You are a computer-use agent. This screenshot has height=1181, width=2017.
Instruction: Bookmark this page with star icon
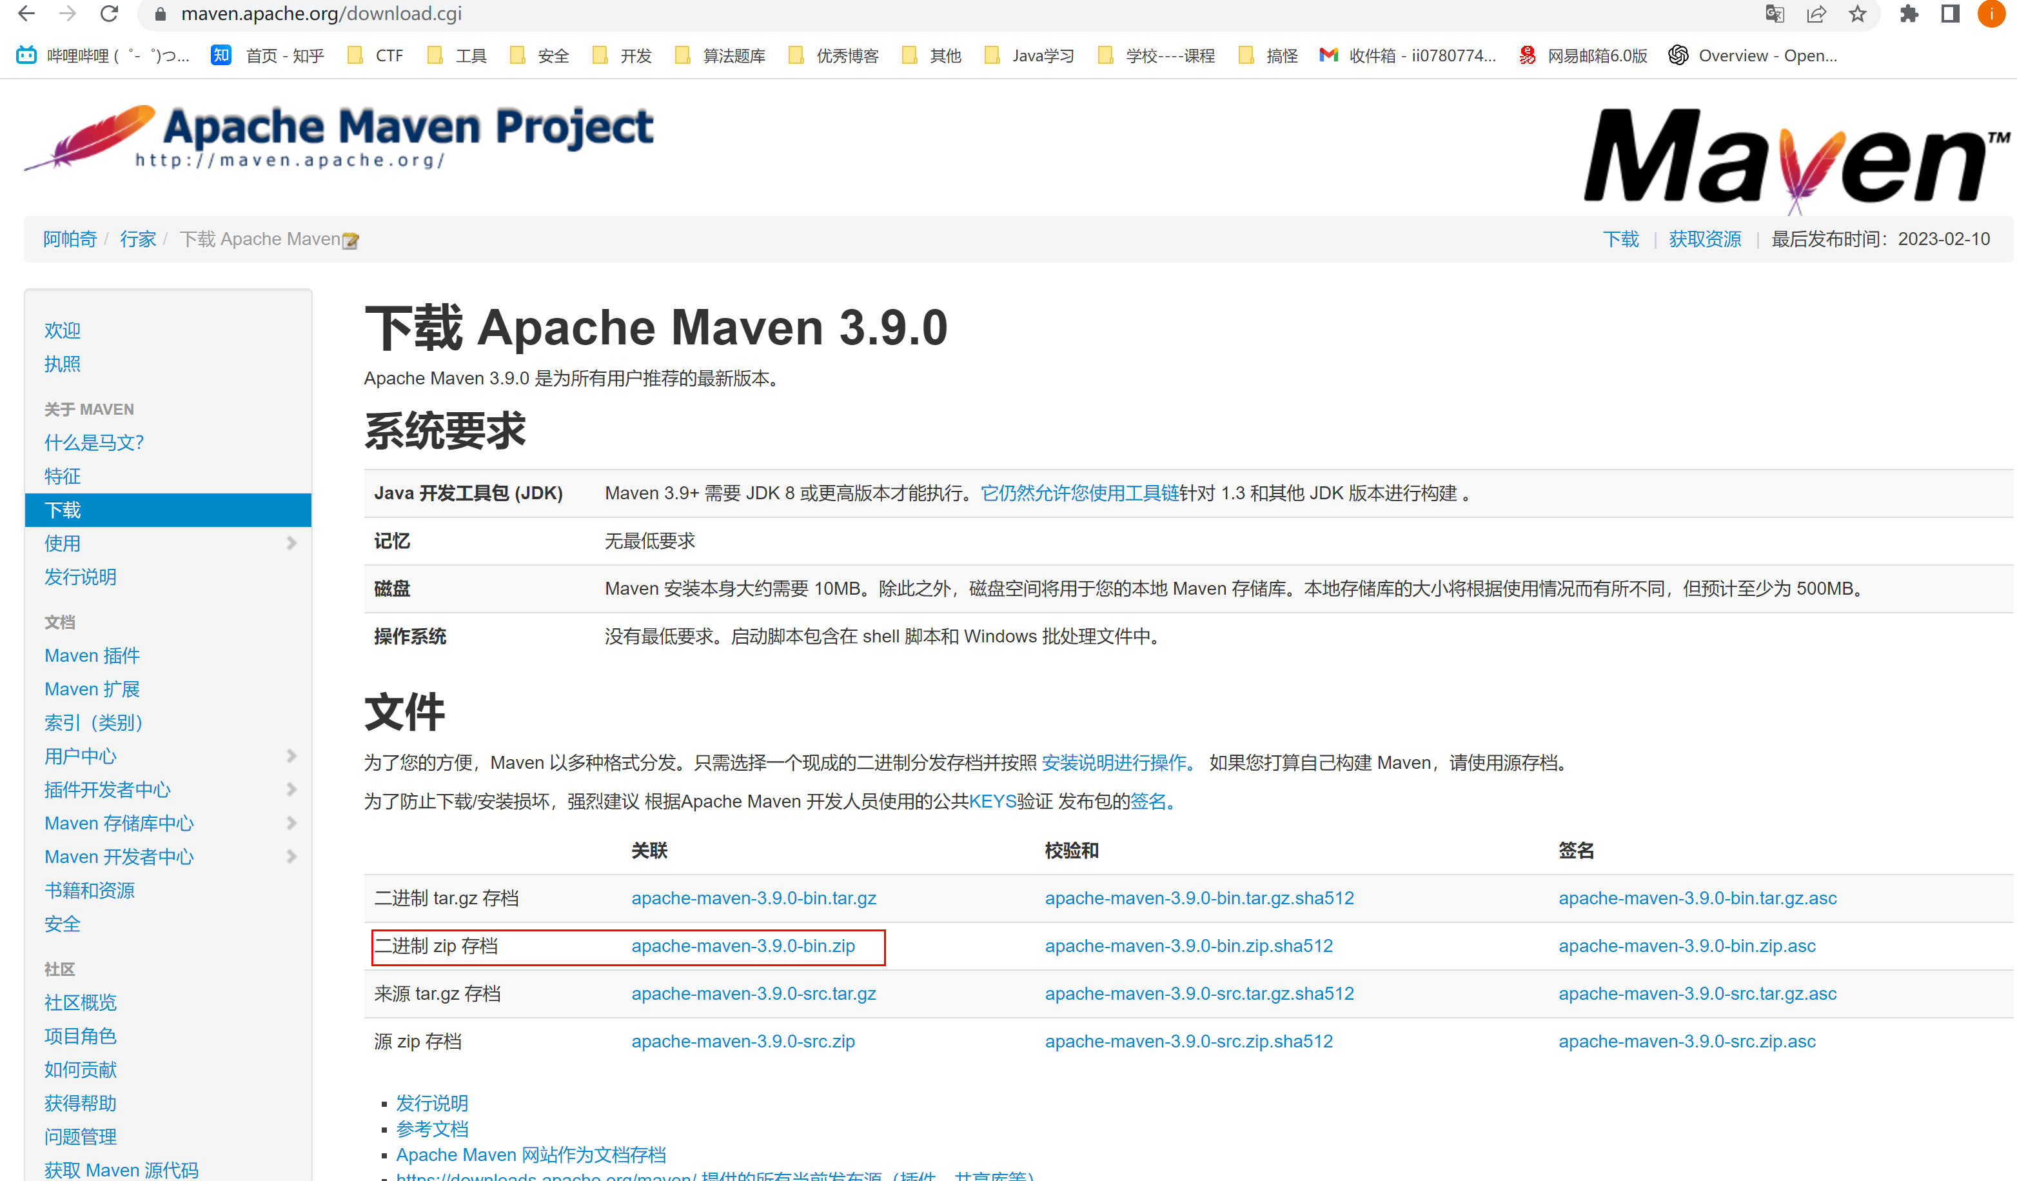1858,14
